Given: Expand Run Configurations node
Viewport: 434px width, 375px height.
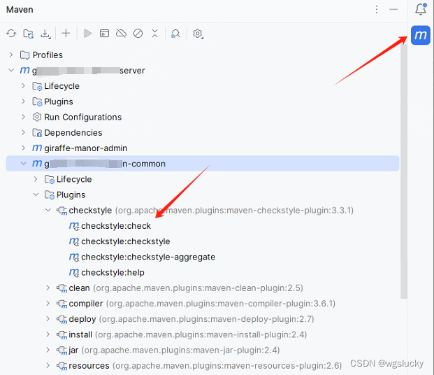Looking at the screenshot, I should click(23, 117).
